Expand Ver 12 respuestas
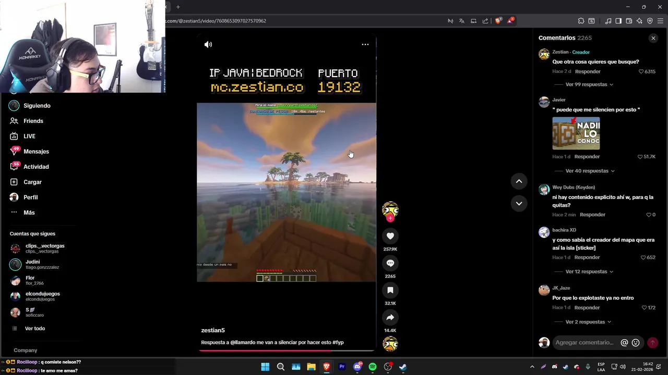668x375 pixels. tap(589, 271)
